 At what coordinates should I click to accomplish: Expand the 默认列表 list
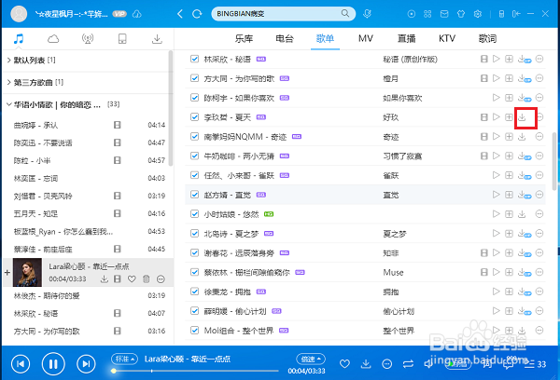coord(9,60)
